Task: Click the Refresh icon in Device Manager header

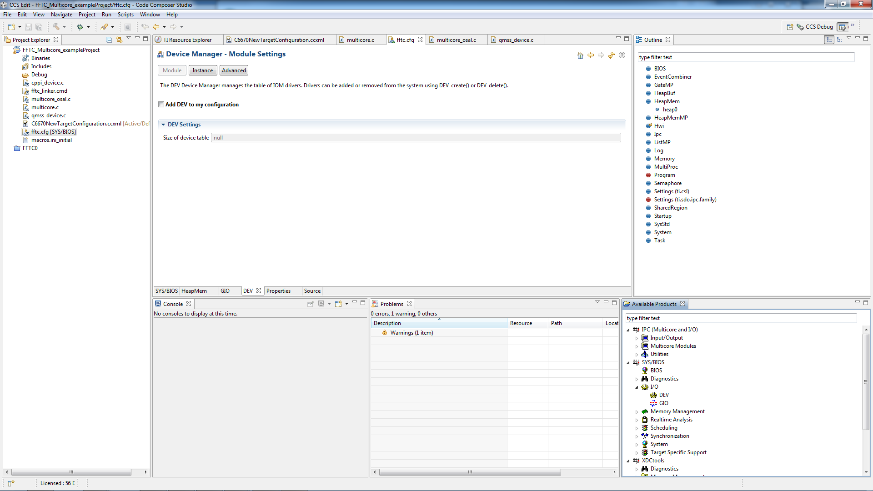Action: [612, 55]
